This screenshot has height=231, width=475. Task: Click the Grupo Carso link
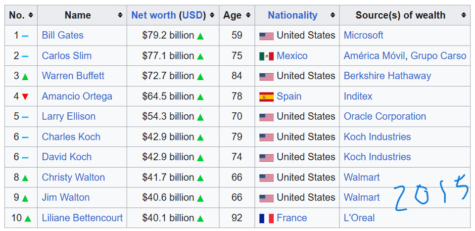point(438,56)
